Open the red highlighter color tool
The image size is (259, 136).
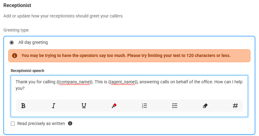point(114,106)
